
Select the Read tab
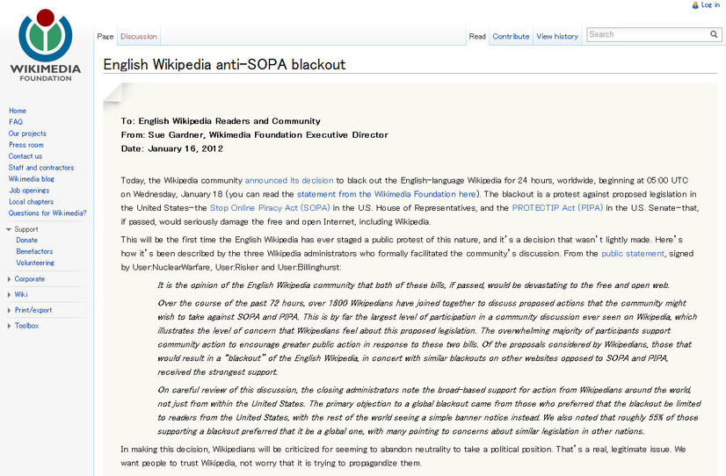pos(477,36)
